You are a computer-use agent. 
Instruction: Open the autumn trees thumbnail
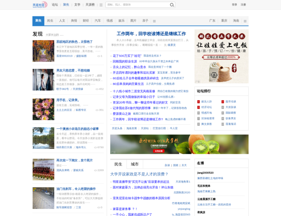(x=43, y=51)
